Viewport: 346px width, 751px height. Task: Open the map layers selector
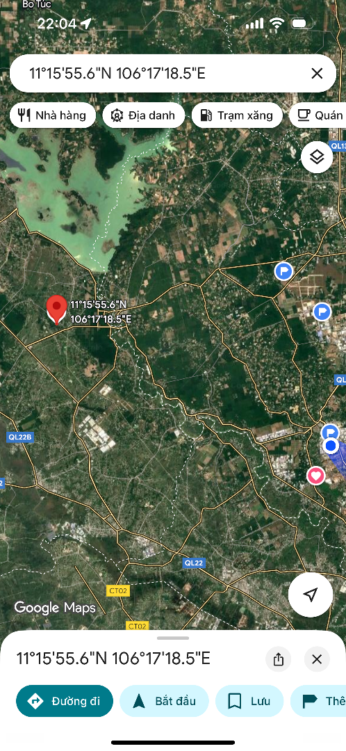[x=317, y=156]
